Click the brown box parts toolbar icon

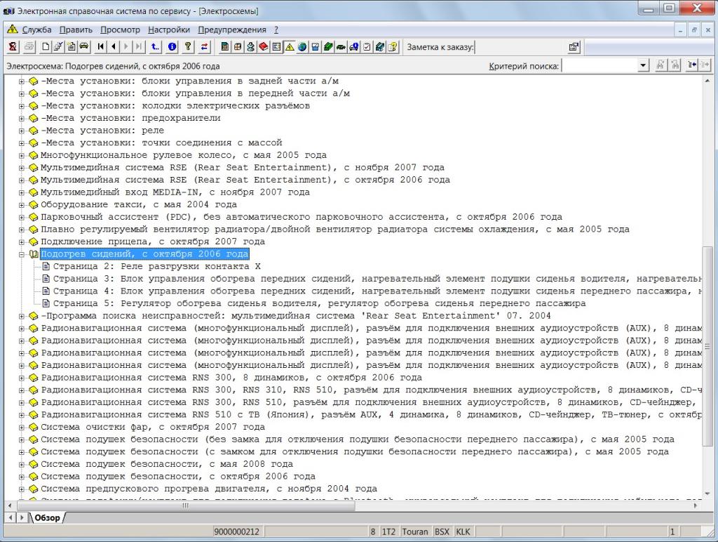coord(238,47)
